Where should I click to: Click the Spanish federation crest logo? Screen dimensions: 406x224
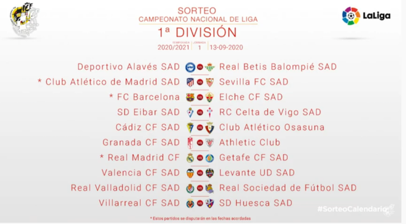pos(23,21)
